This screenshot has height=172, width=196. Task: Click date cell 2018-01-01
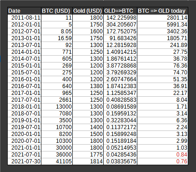24,107
